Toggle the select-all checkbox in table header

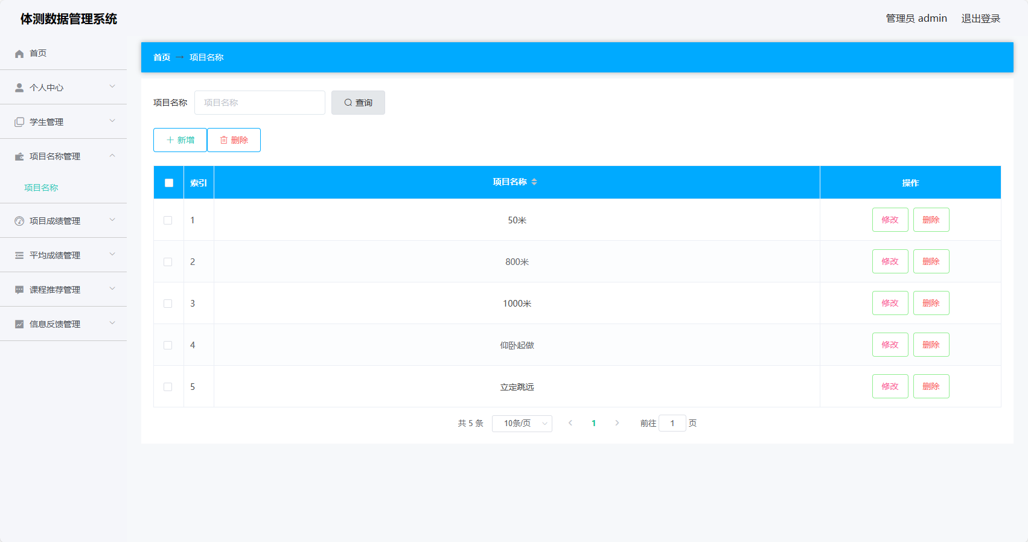point(169,183)
